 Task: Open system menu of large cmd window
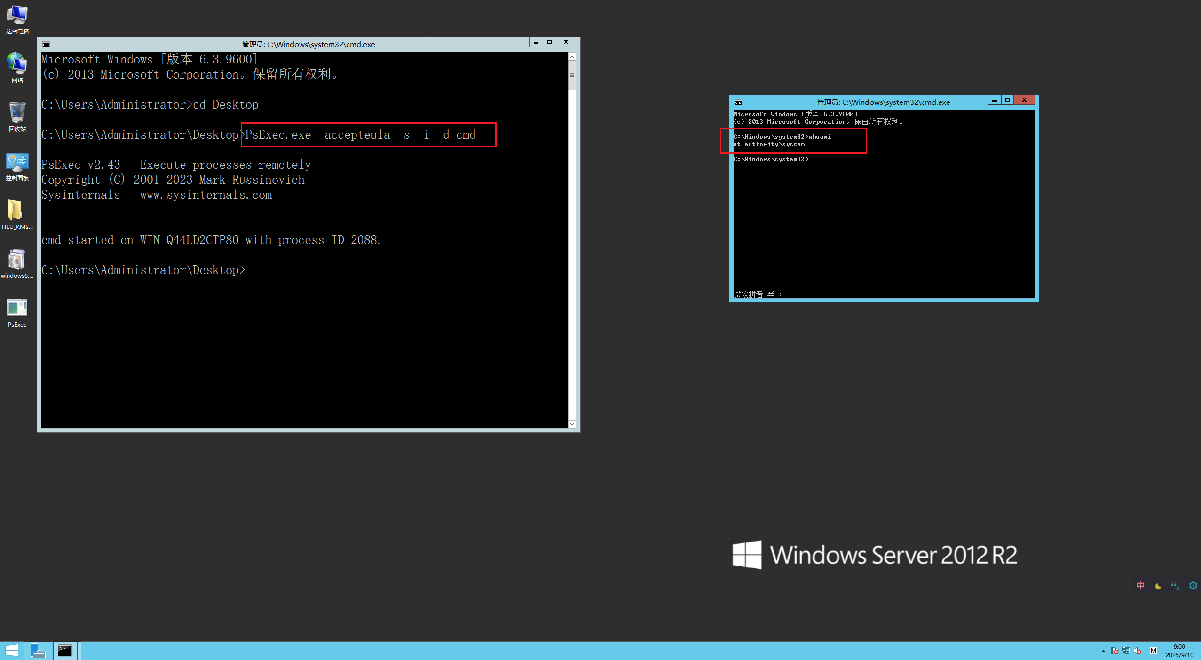pyautogui.click(x=46, y=45)
